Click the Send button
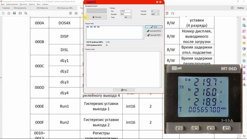Screen dimensions: 247x139 pyautogui.click(x=154, y=27)
